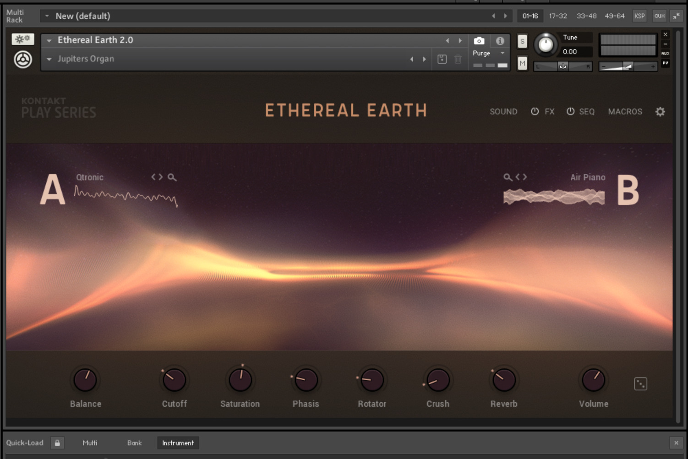Image resolution: width=688 pixels, height=459 pixels.
Task: Open the MACROS page
Action: click(625, 112)
